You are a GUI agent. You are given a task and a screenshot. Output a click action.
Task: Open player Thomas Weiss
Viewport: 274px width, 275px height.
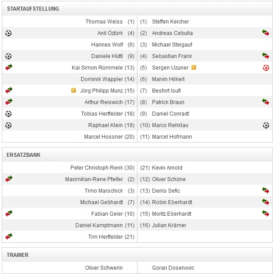click(x=104, y=22)
